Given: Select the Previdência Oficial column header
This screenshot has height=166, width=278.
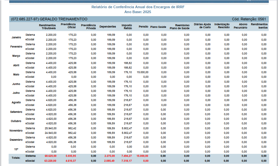Looking at the screenshot, I should click(68, 26).
